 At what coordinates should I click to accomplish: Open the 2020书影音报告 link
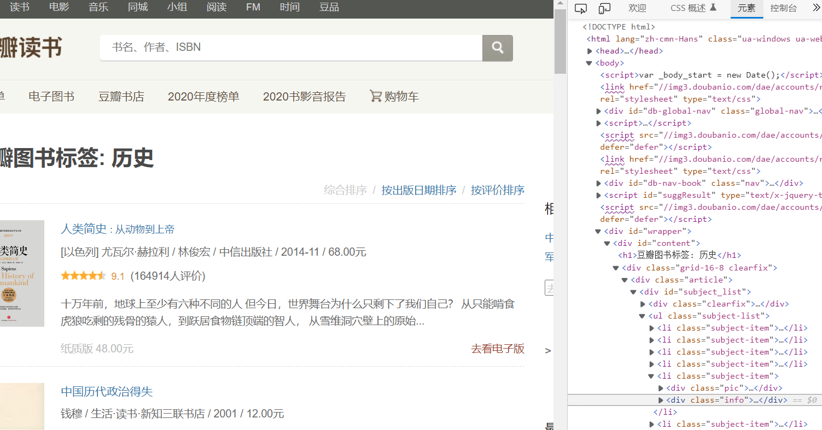pyautogui.click(x=305, y=97)
